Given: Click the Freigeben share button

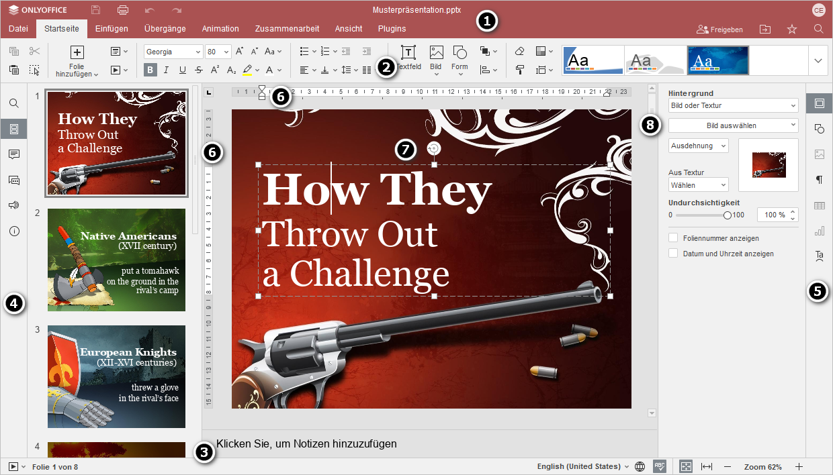Looking at the screenshot, I should point(720,30).
